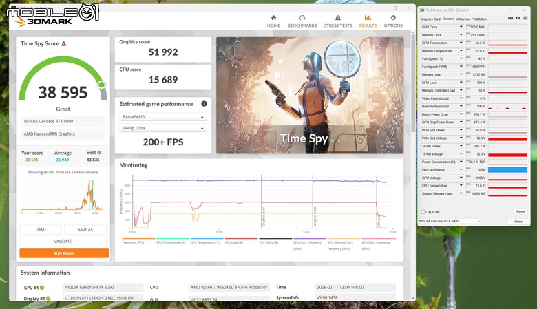Open OPTIONS via the gear icon

click(393, 21)
